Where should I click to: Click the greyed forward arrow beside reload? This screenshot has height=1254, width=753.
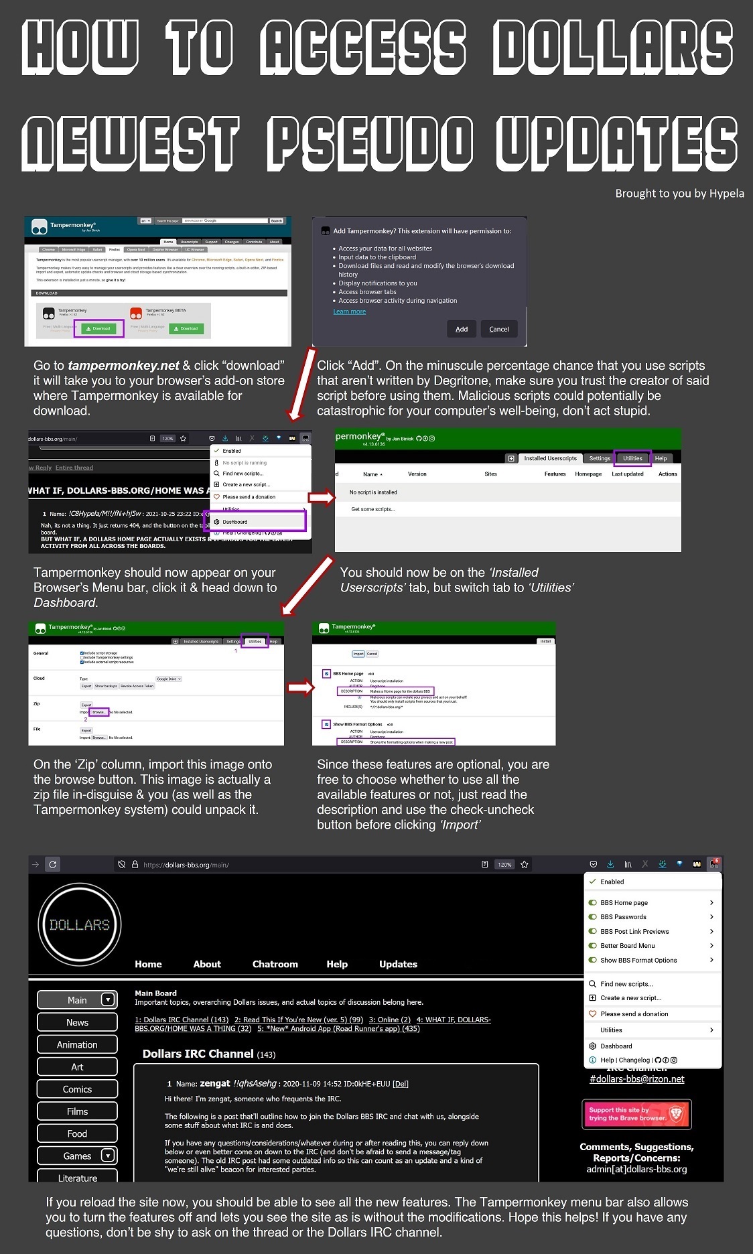(36, 864)
